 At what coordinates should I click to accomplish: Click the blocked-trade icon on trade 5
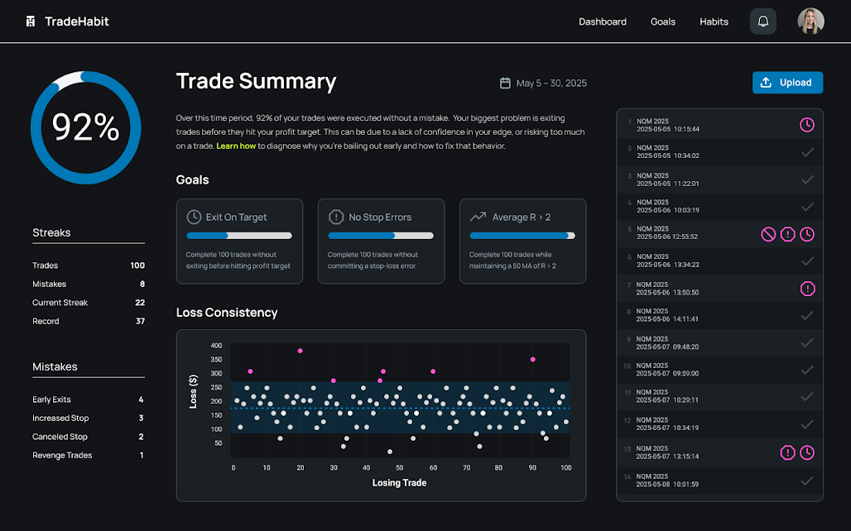coord(768,235)
